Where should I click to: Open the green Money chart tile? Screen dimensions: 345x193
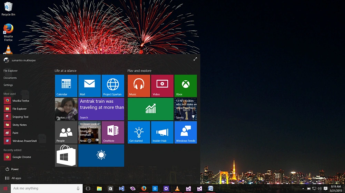(x=150, y=109)
